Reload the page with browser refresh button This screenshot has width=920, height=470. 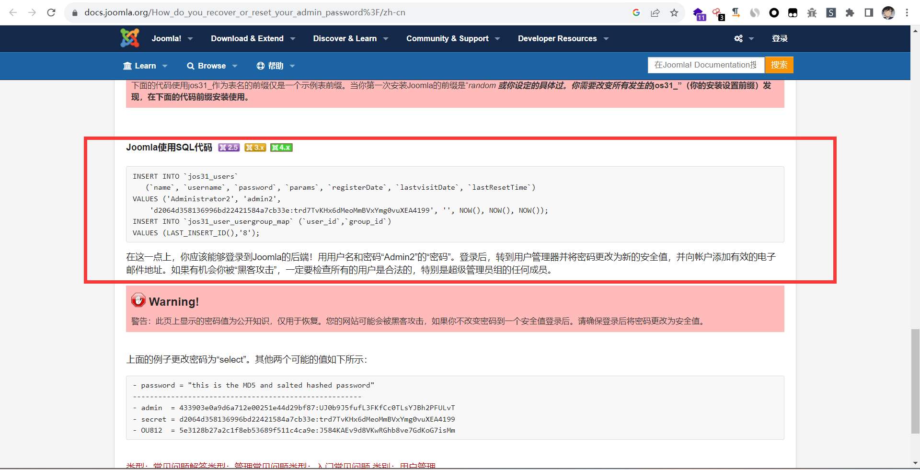[51, 12]
